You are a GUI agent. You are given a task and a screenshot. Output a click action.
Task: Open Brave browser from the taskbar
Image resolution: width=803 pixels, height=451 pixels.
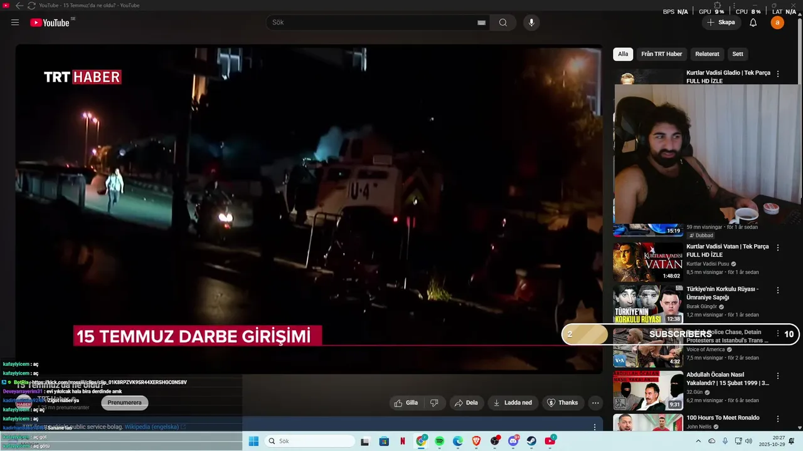476,441
